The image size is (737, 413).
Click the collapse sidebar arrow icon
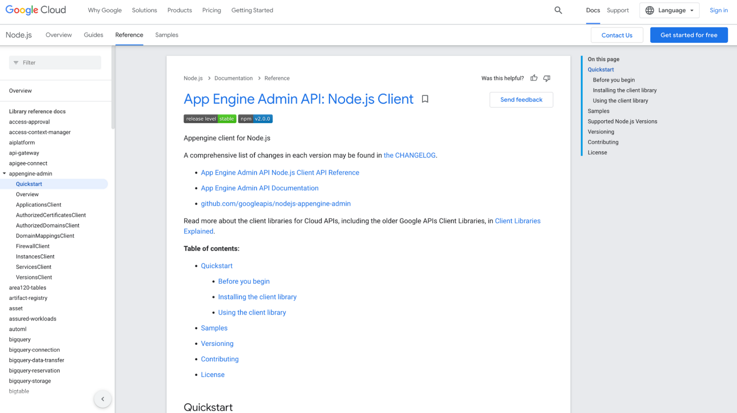103,399
